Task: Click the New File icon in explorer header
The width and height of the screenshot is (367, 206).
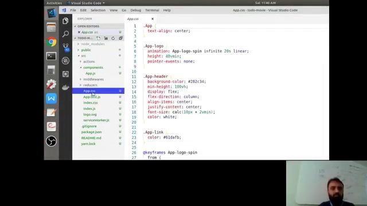Action: click(x=98, y=38)
